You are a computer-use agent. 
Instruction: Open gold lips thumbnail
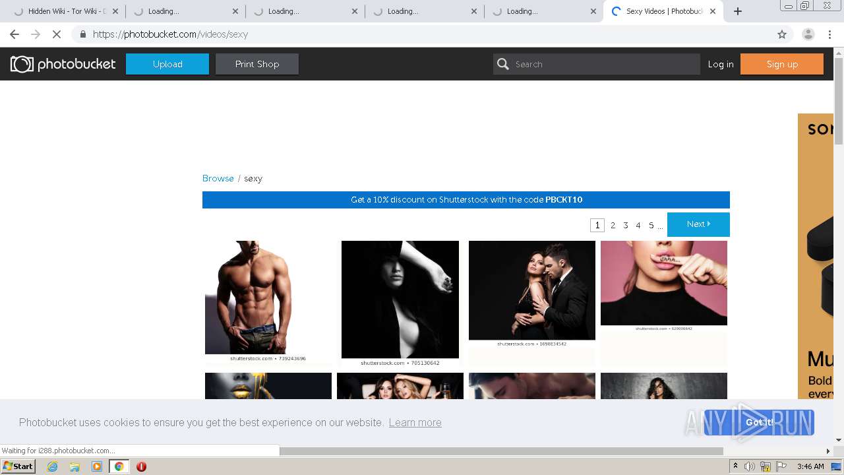(x=268, y=386)
